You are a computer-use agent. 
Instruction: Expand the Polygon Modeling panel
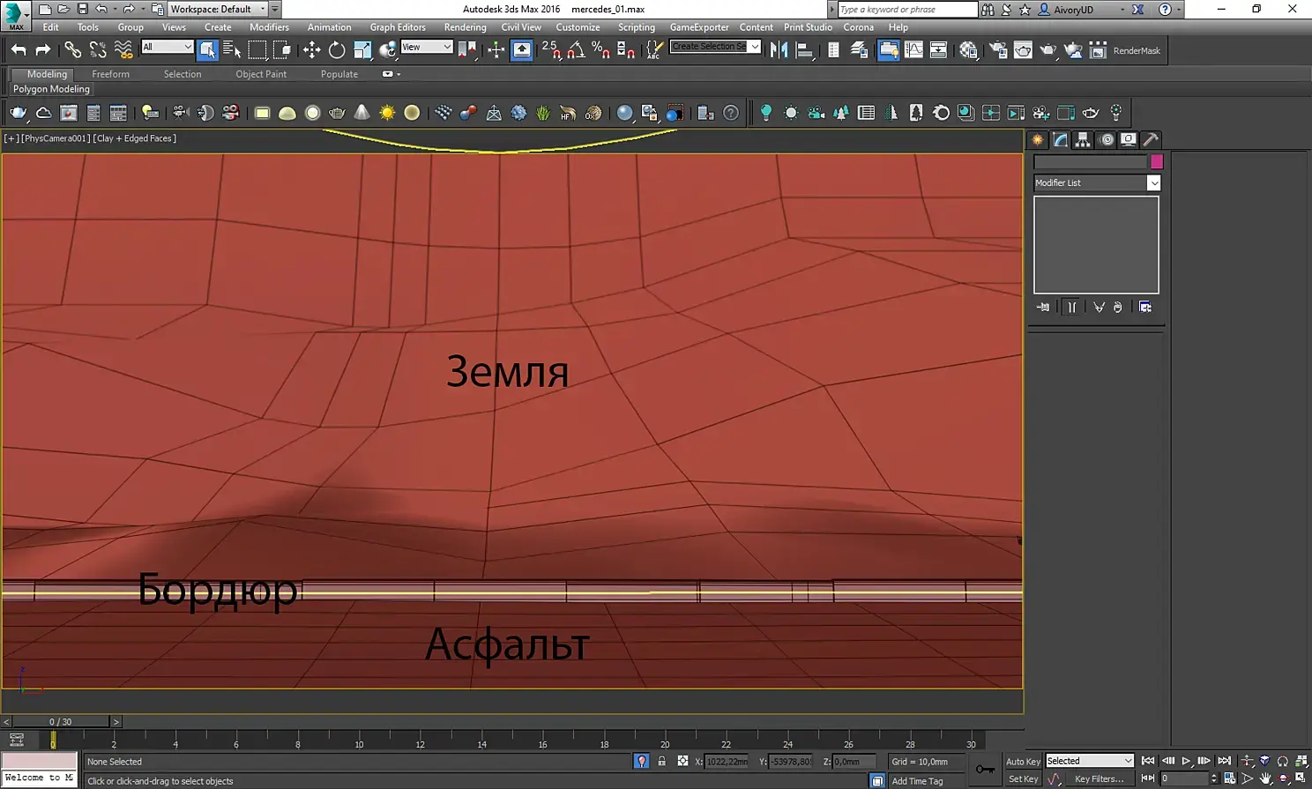[x=51, y=89]
